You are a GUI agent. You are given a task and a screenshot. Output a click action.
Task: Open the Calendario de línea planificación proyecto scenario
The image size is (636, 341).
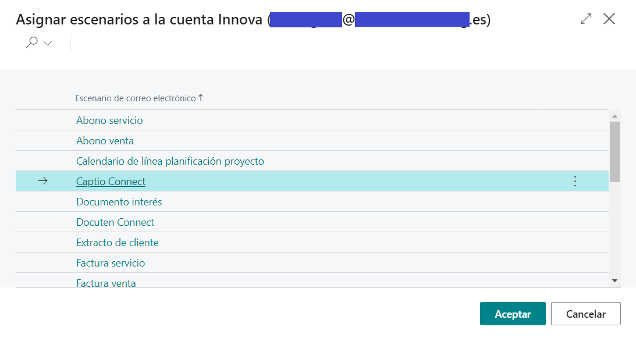click(x=170, y=161)
